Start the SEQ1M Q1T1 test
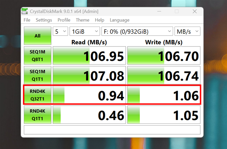This screenshot has height=149, width=227. 37,75
